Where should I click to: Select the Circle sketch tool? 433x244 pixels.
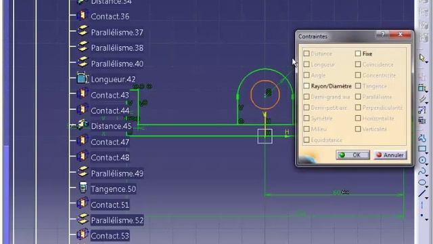click(422, 160)
